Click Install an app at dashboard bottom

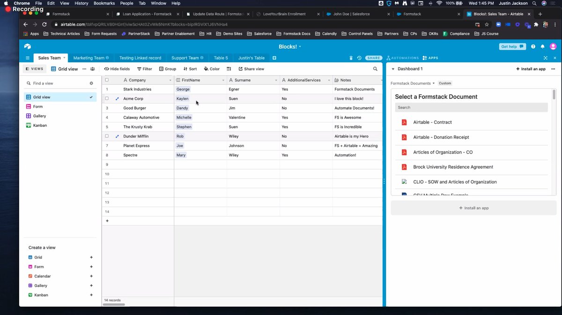click(x=473, y=208)
